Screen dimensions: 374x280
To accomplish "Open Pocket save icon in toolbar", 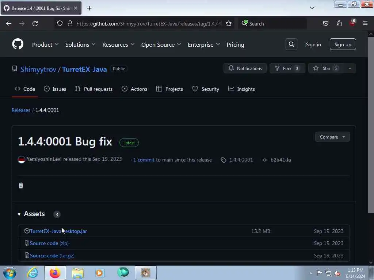I will click(x=325, y=23).
